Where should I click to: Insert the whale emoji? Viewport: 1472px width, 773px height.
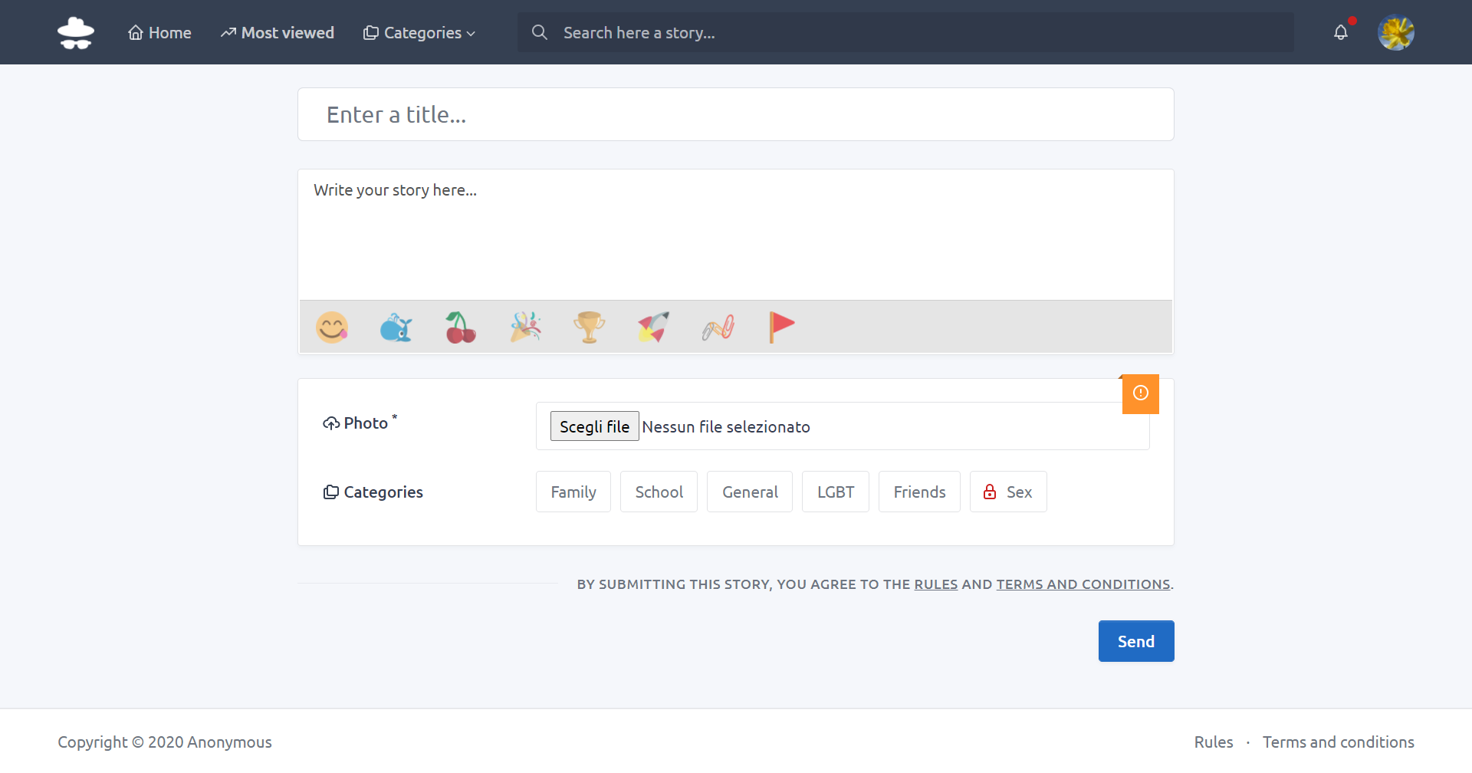tap(396, 327)
